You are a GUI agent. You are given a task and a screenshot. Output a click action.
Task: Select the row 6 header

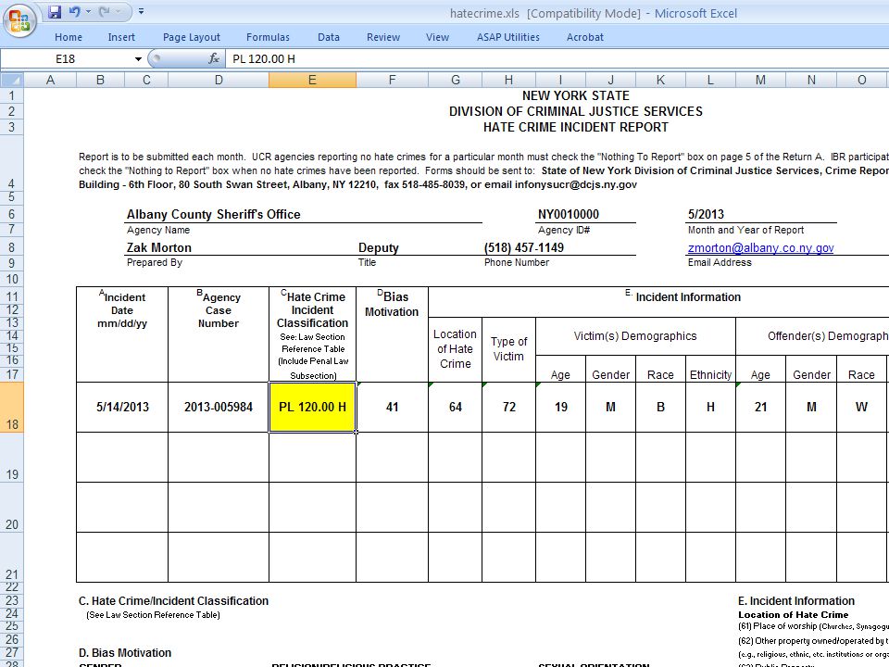point(12,214)
